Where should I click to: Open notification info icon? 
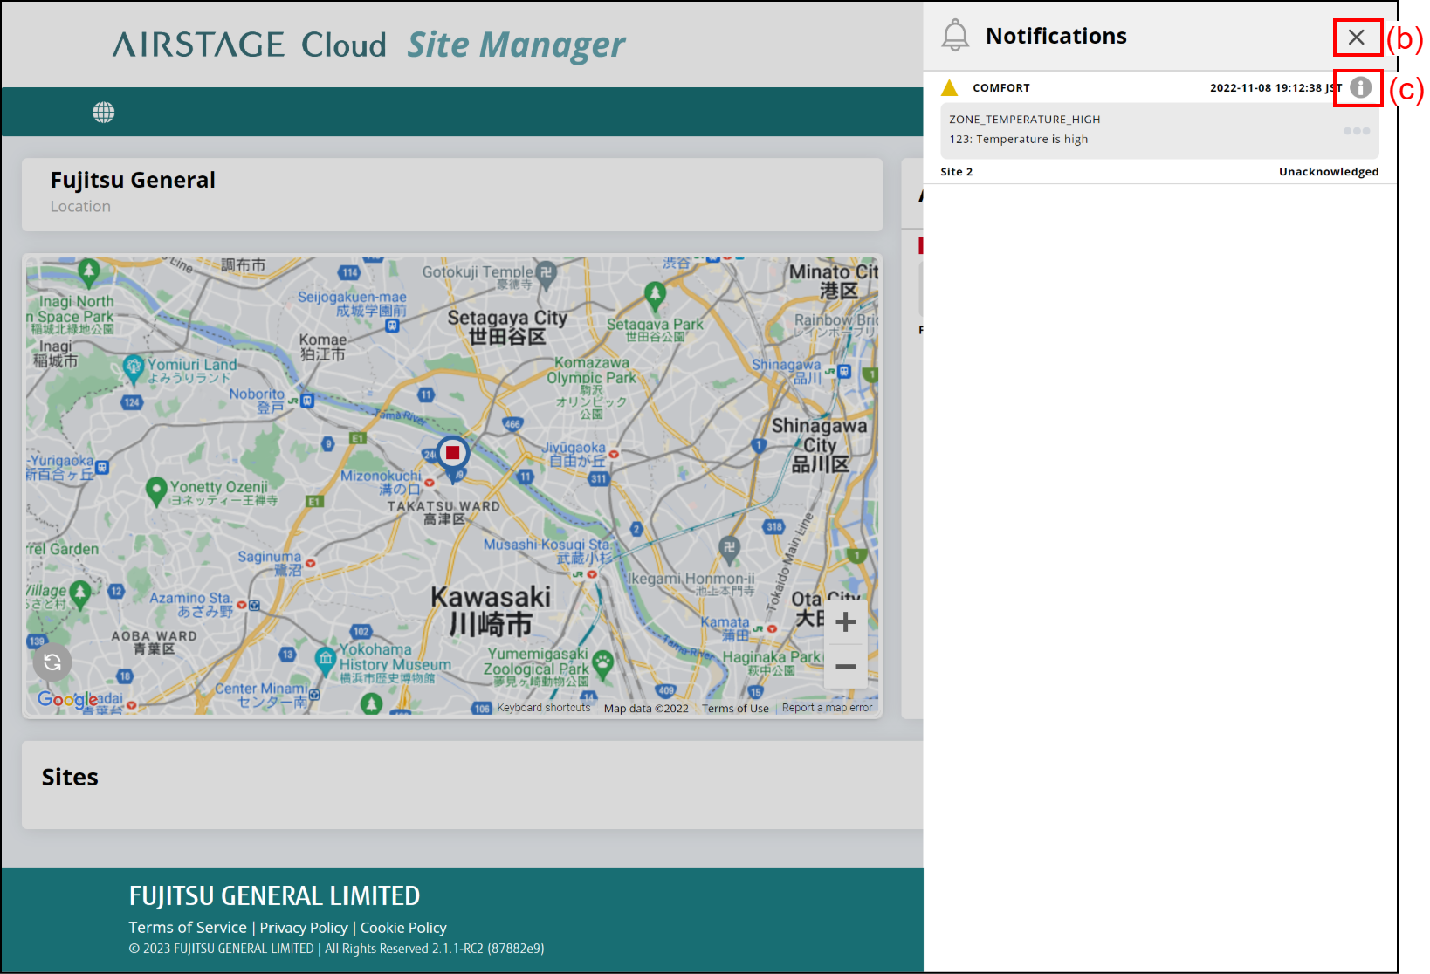pos(1359,87)
